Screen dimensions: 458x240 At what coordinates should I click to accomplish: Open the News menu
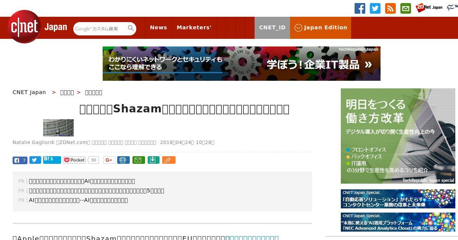pyautogui.click(x=158, y=27)
